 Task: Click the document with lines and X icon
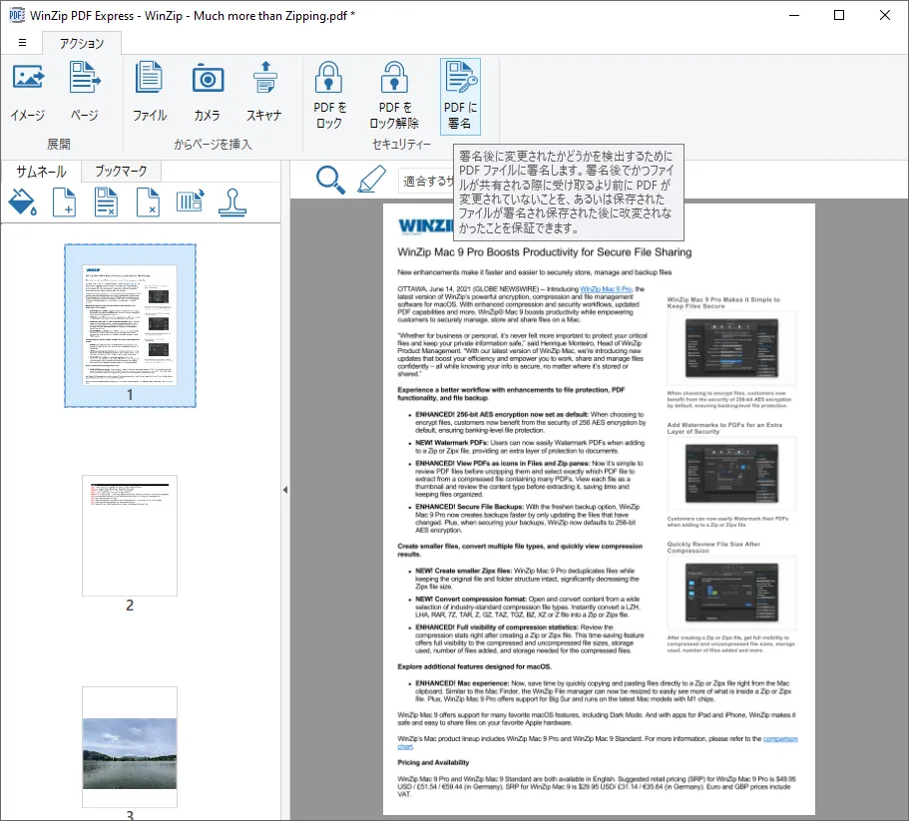106,203
